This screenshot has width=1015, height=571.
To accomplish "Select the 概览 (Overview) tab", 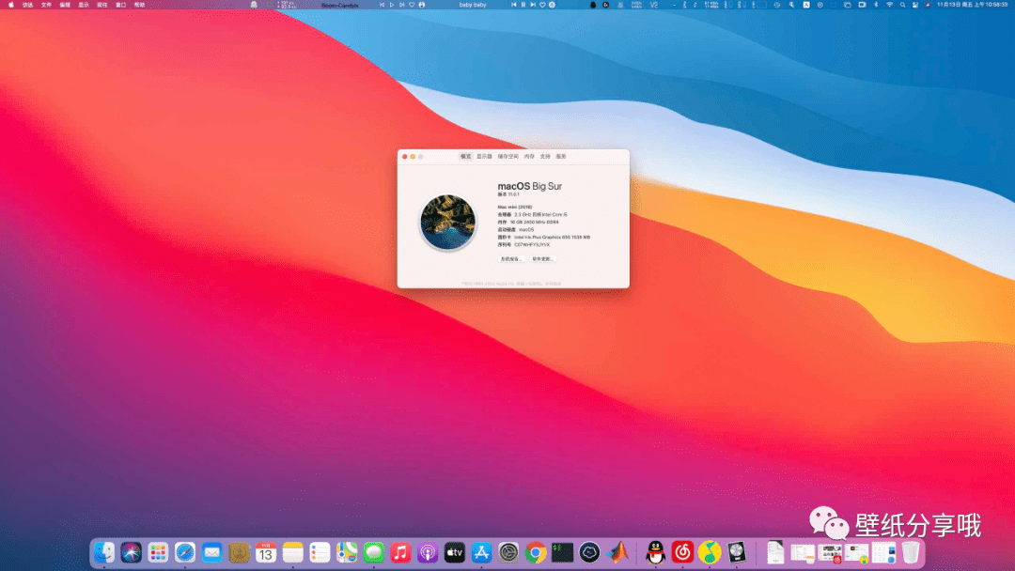I will tap(465, 157).
